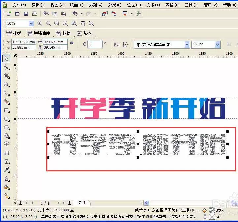Expand the application launcher dropdown arrow
The image size is (238, 222).
tap(132, 14)
